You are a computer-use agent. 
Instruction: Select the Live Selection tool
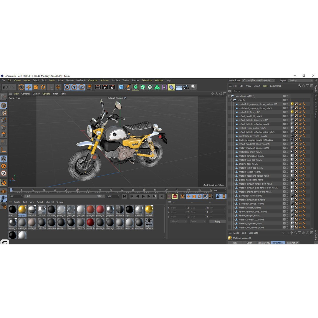click(x=21, y=87)
